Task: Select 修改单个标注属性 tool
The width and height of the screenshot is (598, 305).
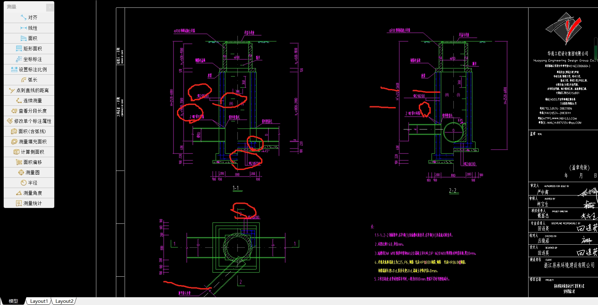Action: click(29, 121)
